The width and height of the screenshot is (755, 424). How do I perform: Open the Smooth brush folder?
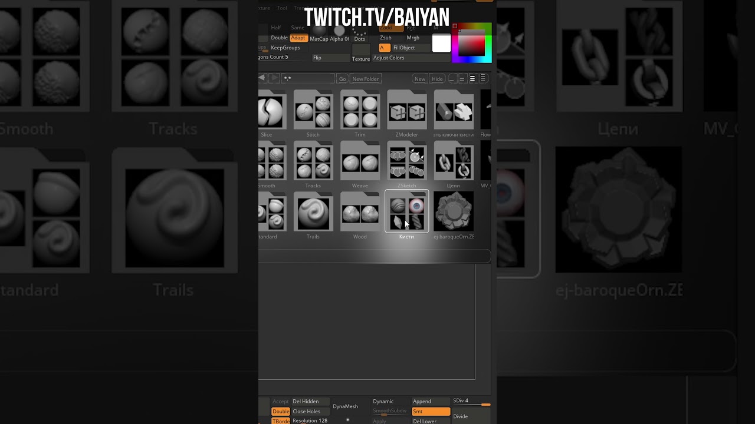[x=272, y=161]
